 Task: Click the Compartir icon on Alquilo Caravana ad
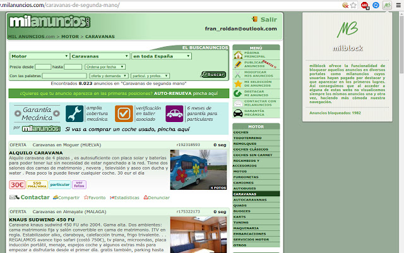tap(56, 197)
